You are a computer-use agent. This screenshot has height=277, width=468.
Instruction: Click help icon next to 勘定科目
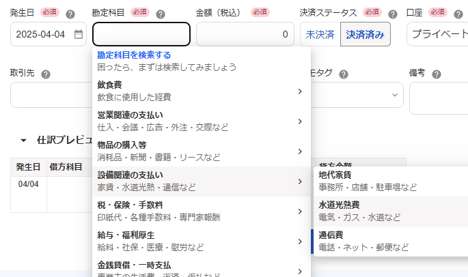[161, 14]
